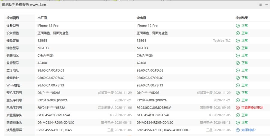Click the 常熟新普 2023-09-05 battery date
Viewport: 270px width, 136px height.
[215, 108]
